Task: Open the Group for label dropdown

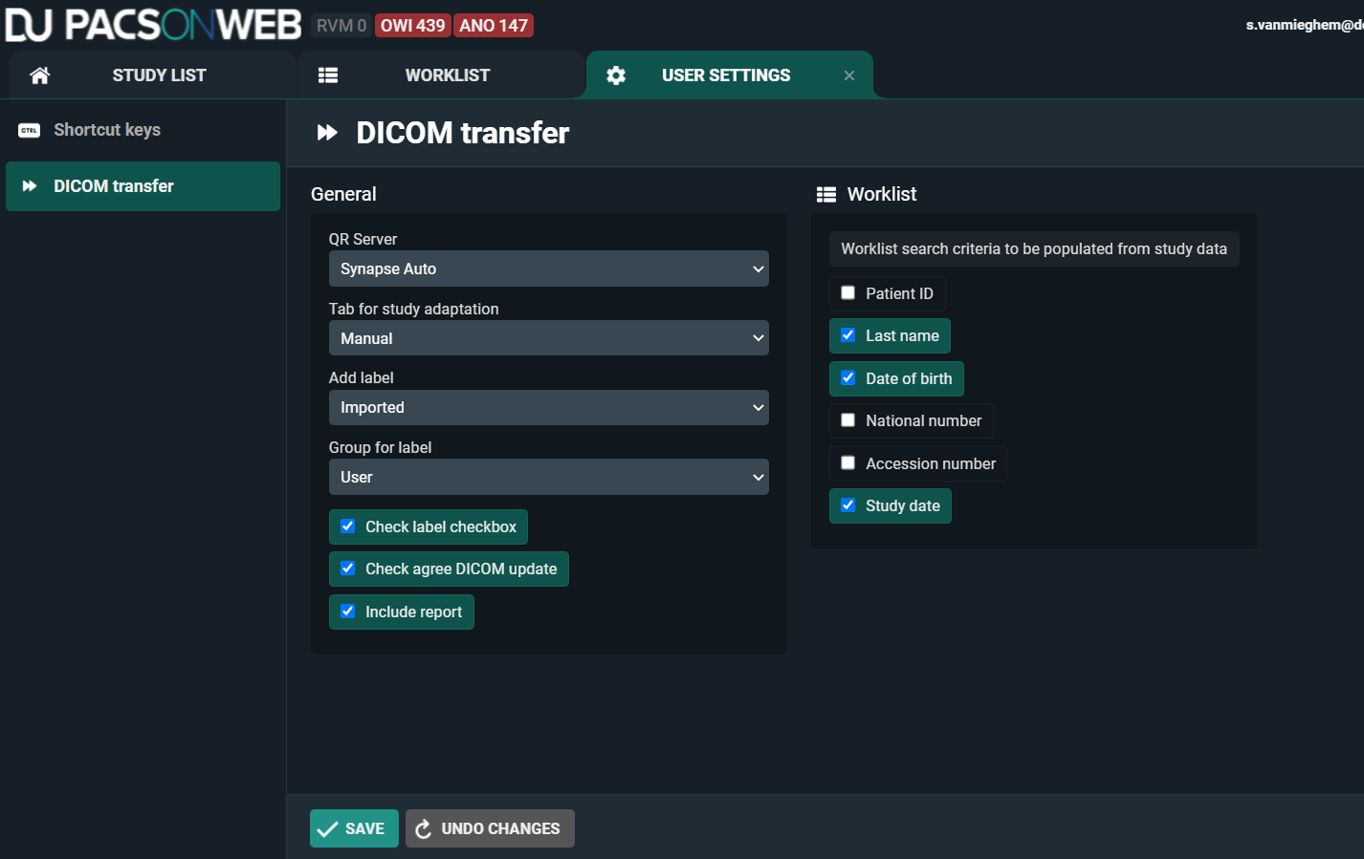Action: point(548,477)
